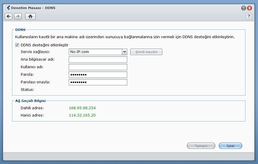The image size is (258, 164).
Task: Click the Denetim Masası - DDNS title text
Action: (33, 8)
